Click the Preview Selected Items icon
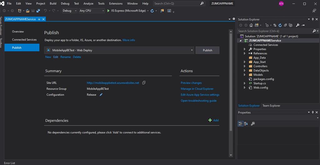The height and width of the screenshot is (165, 320). [303, 25]
